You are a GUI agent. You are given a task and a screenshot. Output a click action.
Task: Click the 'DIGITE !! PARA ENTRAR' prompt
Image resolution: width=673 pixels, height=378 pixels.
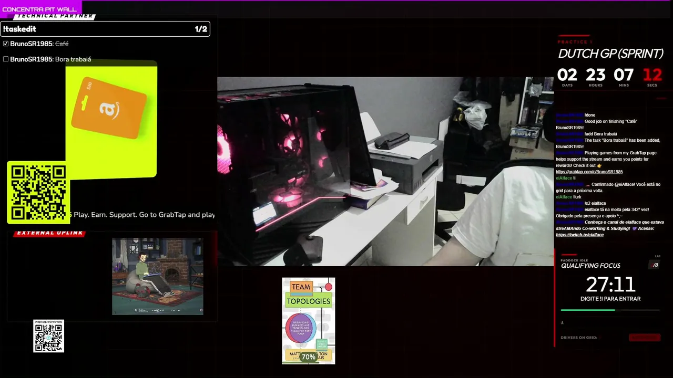click(610, 299)
